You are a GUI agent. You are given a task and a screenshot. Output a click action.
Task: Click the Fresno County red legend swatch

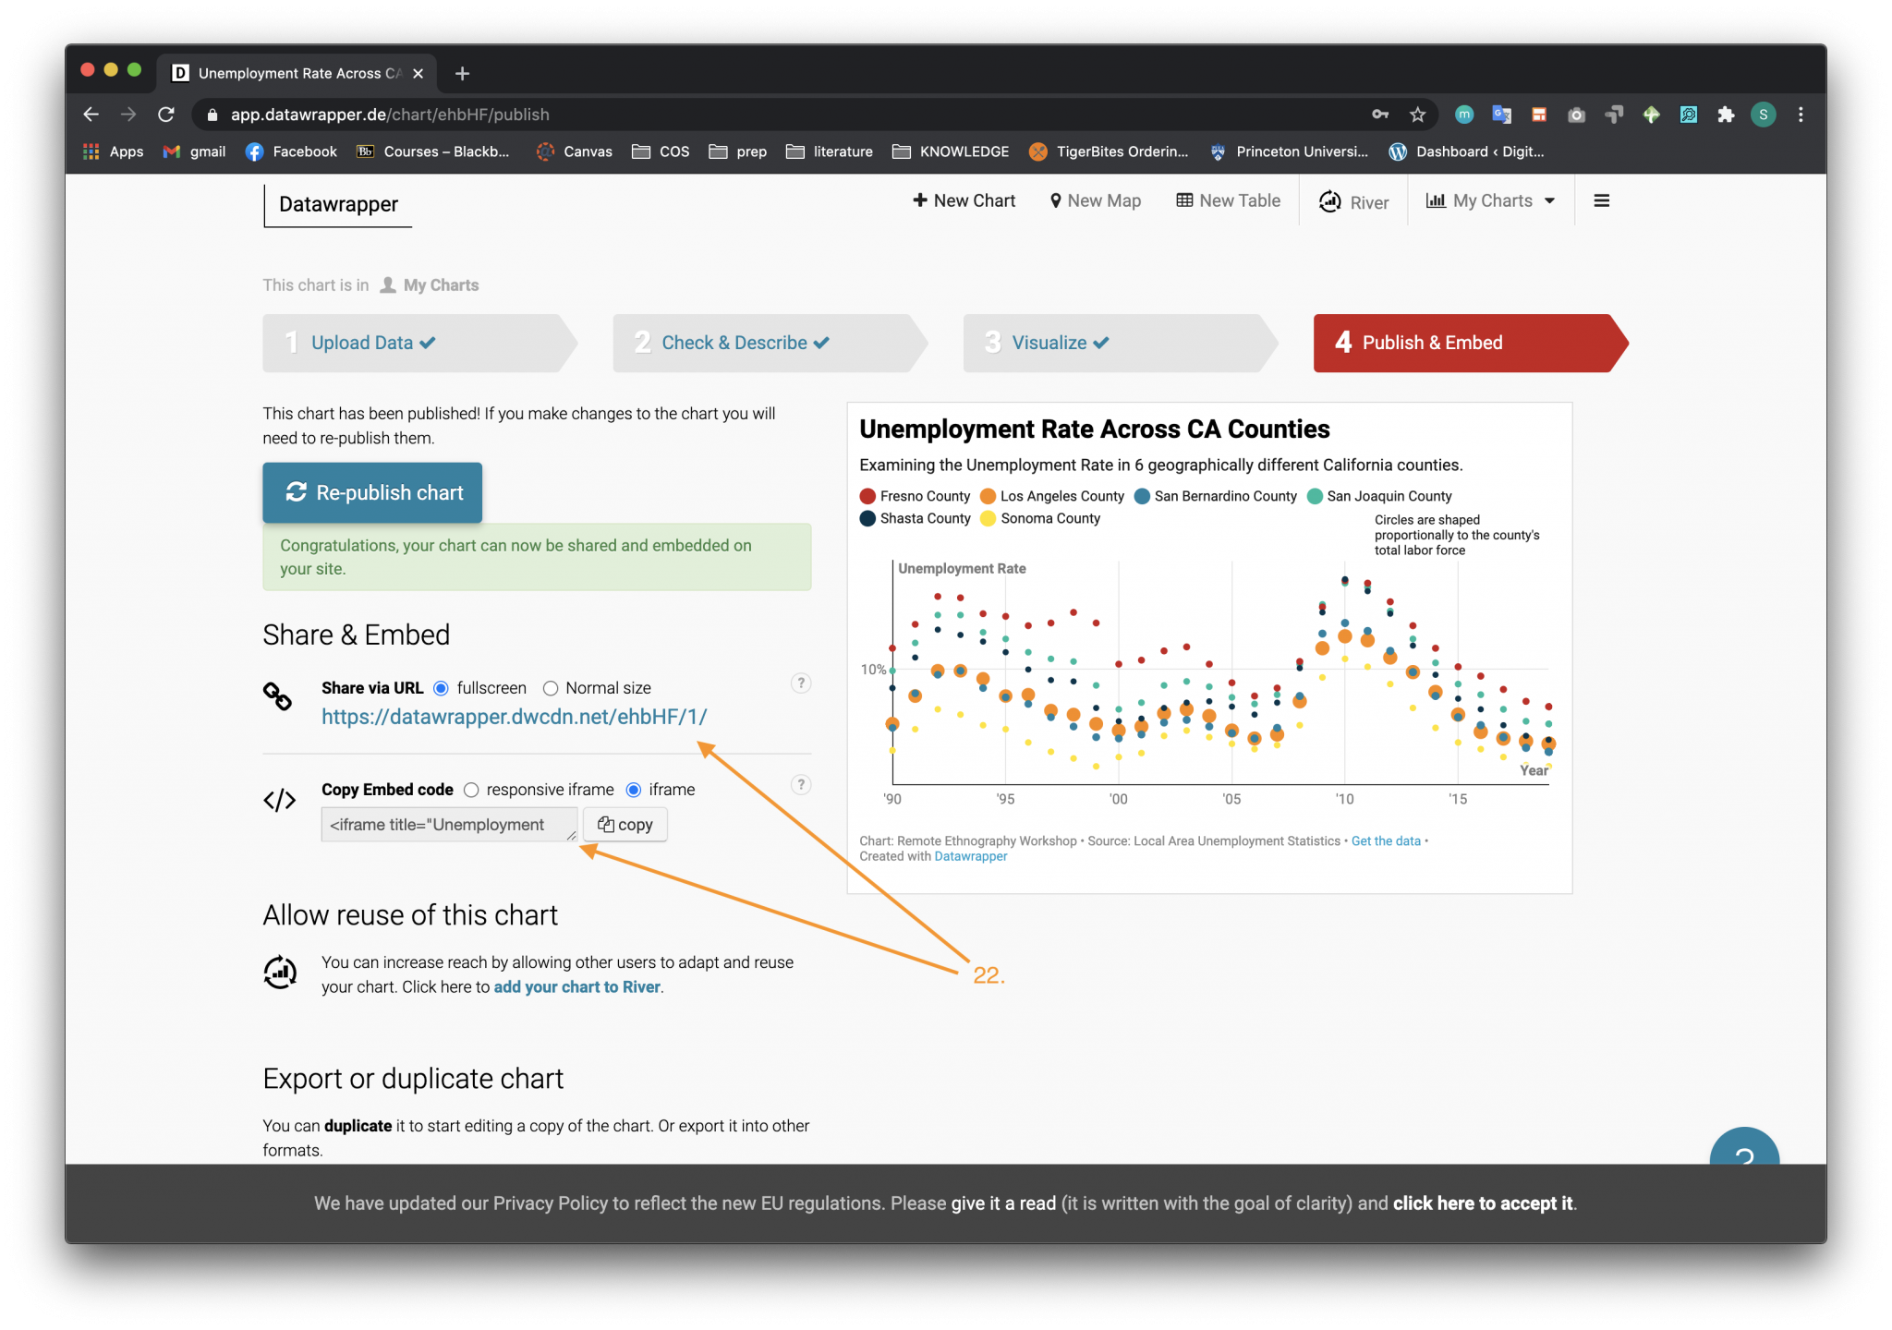867,496
